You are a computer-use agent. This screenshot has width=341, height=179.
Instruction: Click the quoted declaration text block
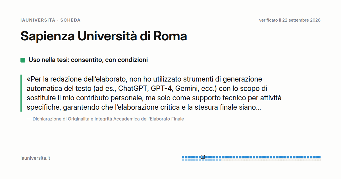154,93
